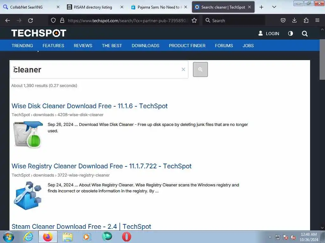Close the CollabNet SearXNG tab
325x243 pixels.
(58, 7)
